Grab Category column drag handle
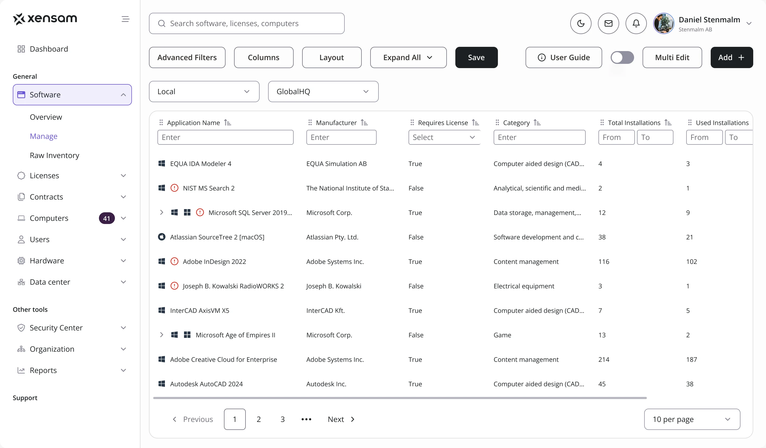 [497, 122]
